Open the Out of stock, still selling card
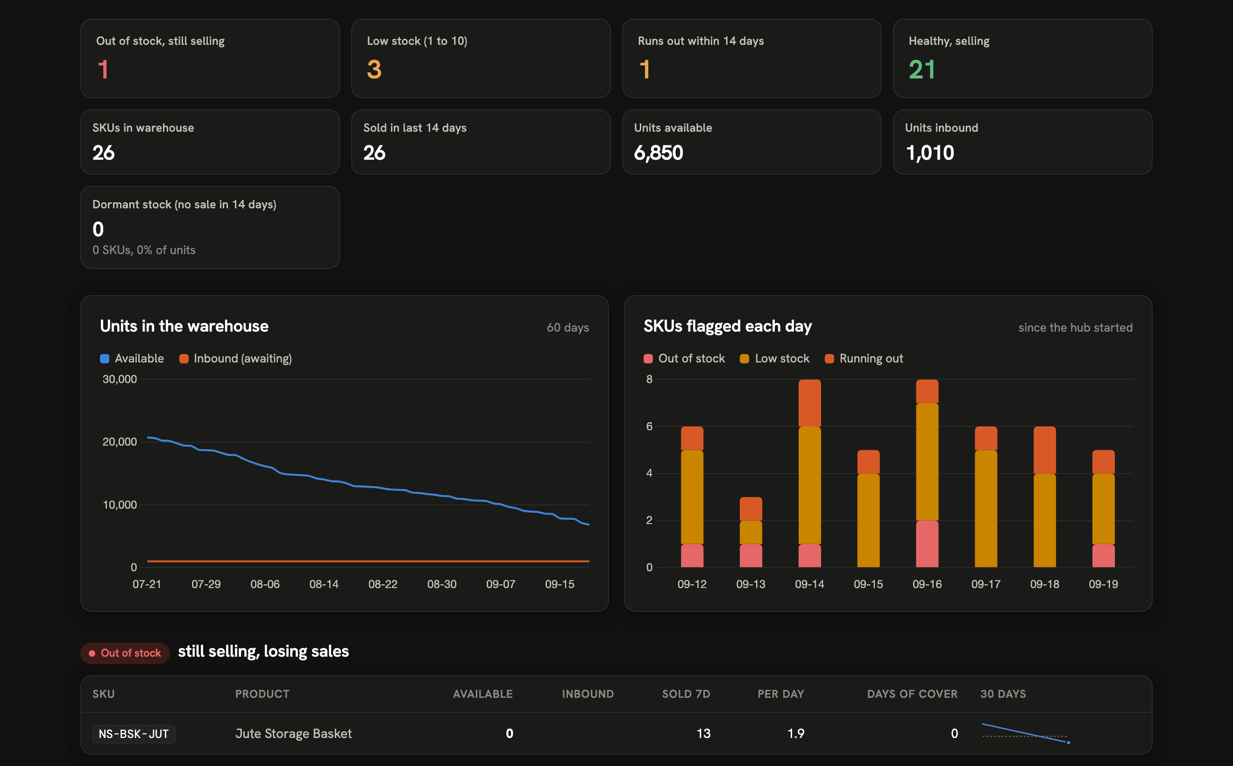The height and width of the screenshot is (766, 1233). (210, 58)
